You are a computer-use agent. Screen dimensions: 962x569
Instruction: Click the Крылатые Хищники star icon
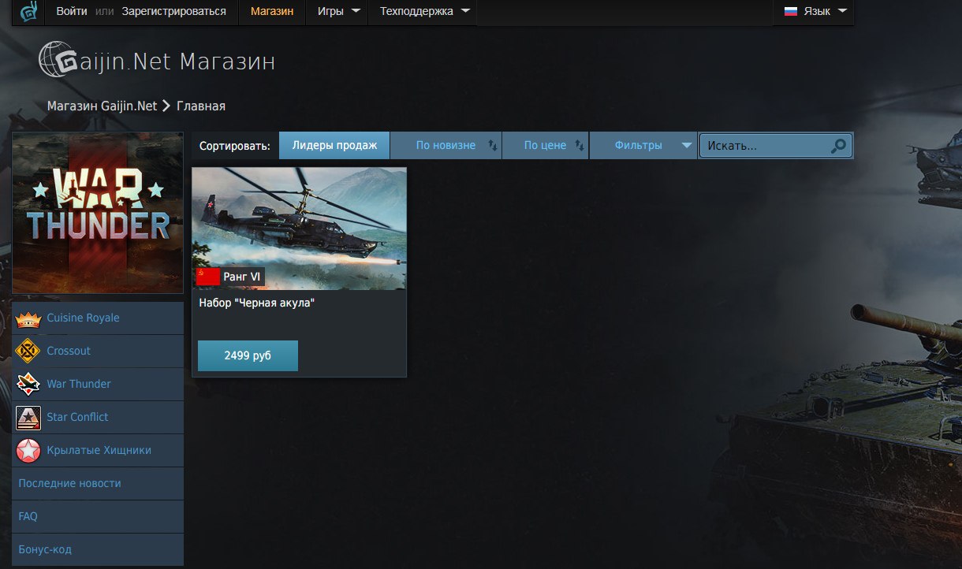pos(28,450)
